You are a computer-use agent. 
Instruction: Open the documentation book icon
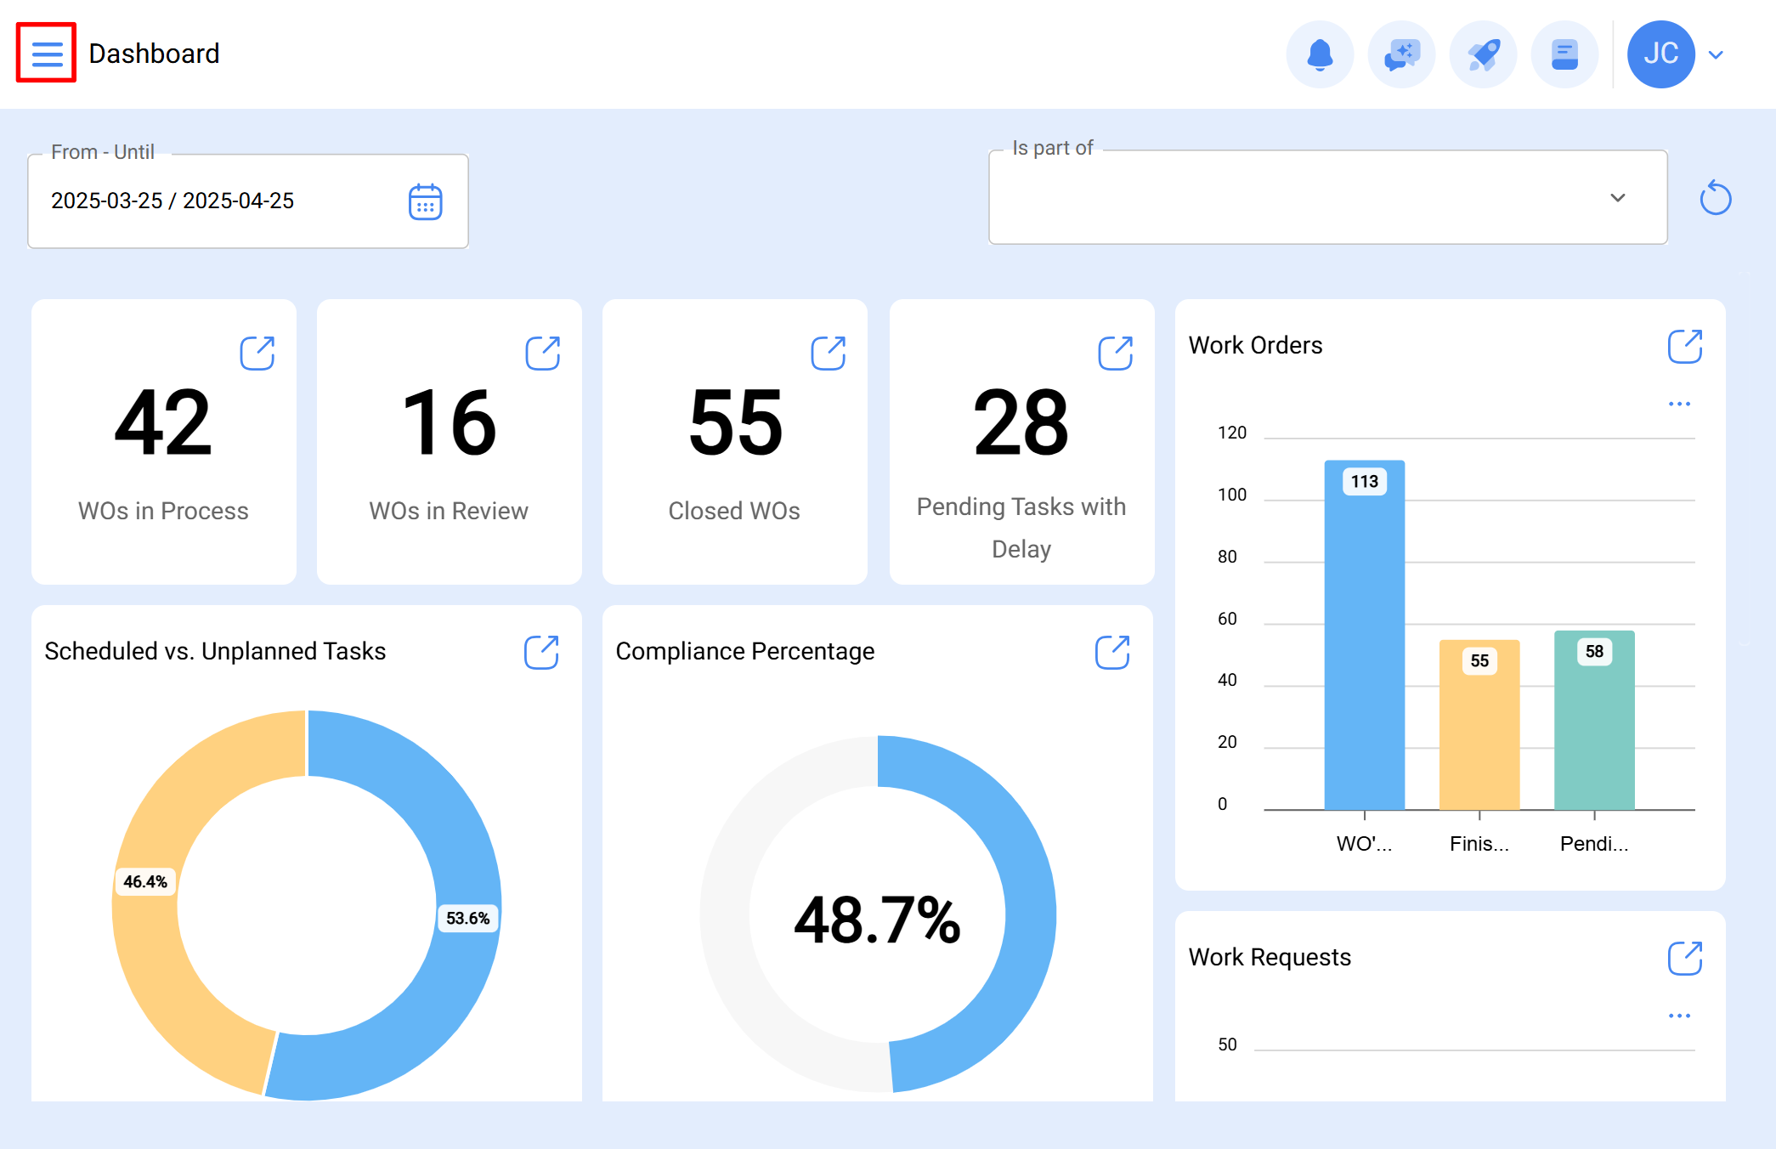(x=1564, y=53)
